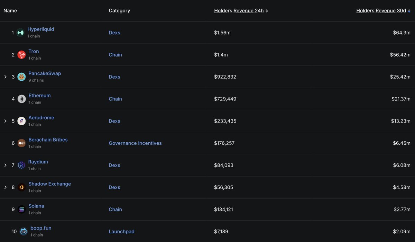Open Dexs category in Hyperliquid row
415x242 pixels.
point(114,33)
